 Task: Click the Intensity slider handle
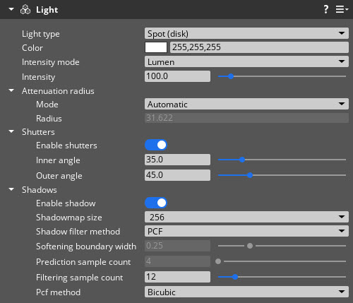click(x=231, y=76)
